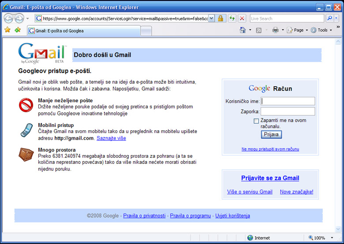Minimize the Internet Explorer window

[x=320, y=7]
